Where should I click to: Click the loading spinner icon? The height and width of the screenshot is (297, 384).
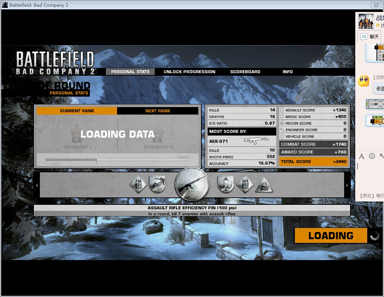374,236
